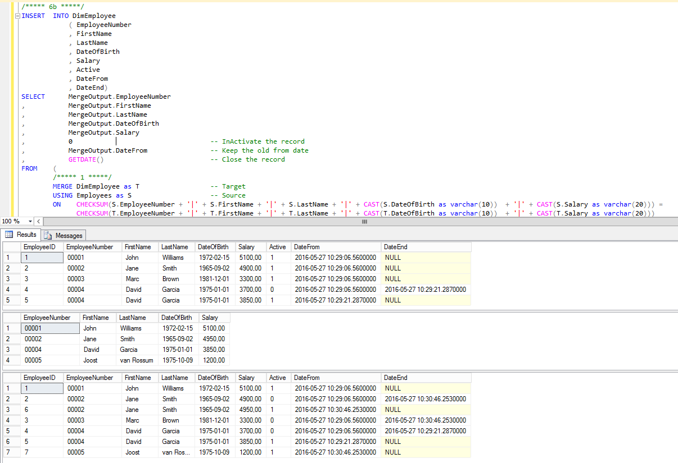Collapse the INSERT INTO DimEmployee statement block
Viewport: 678px width, 463px height.
pyautogui.click(x=17, y=16)
